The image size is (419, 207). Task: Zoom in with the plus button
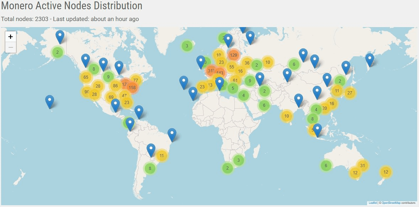pyautogui.click(x=11, y=36)
